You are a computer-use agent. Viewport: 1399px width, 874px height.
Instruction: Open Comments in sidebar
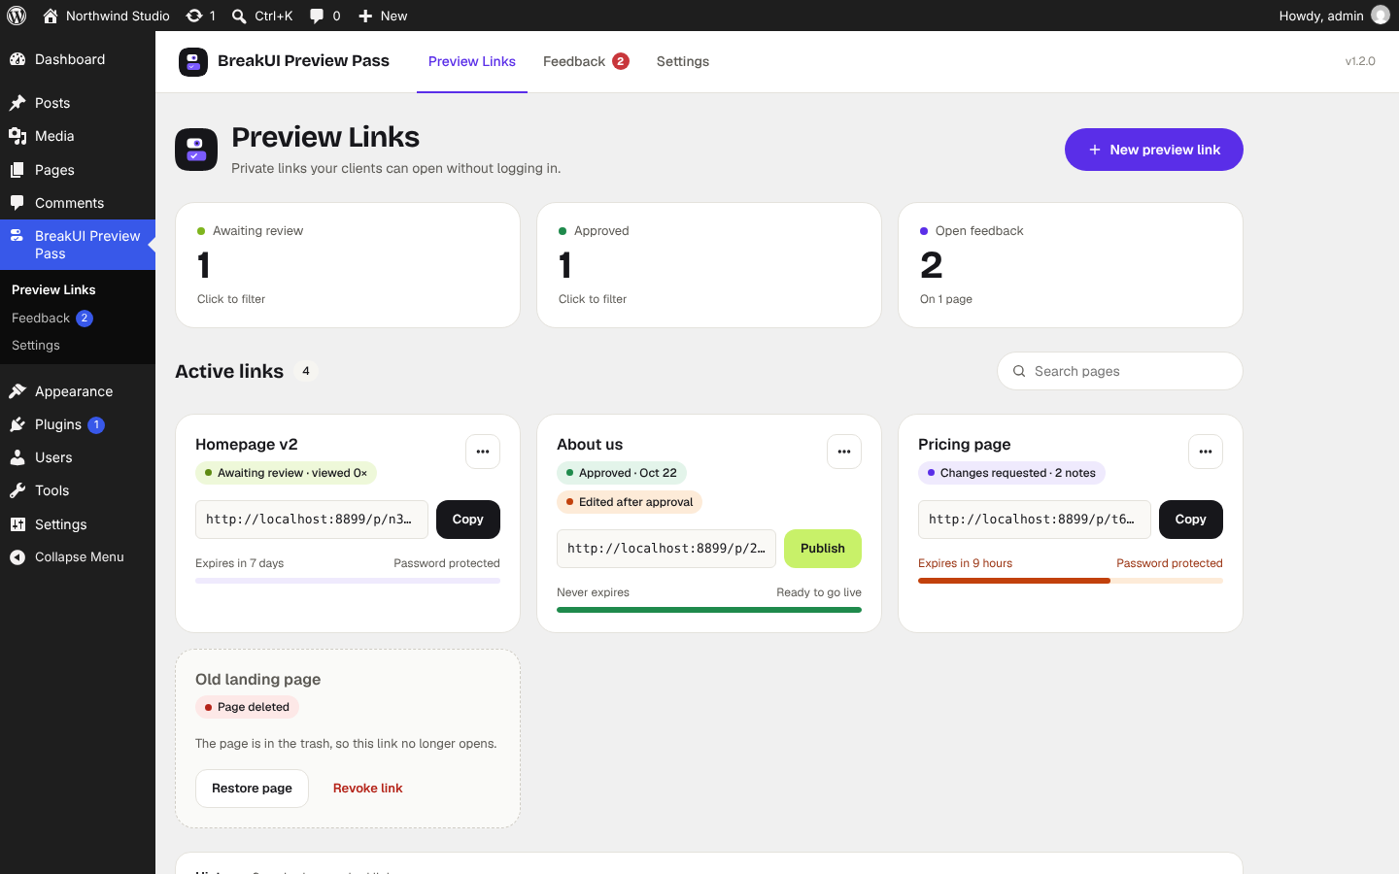coord(78,203)
